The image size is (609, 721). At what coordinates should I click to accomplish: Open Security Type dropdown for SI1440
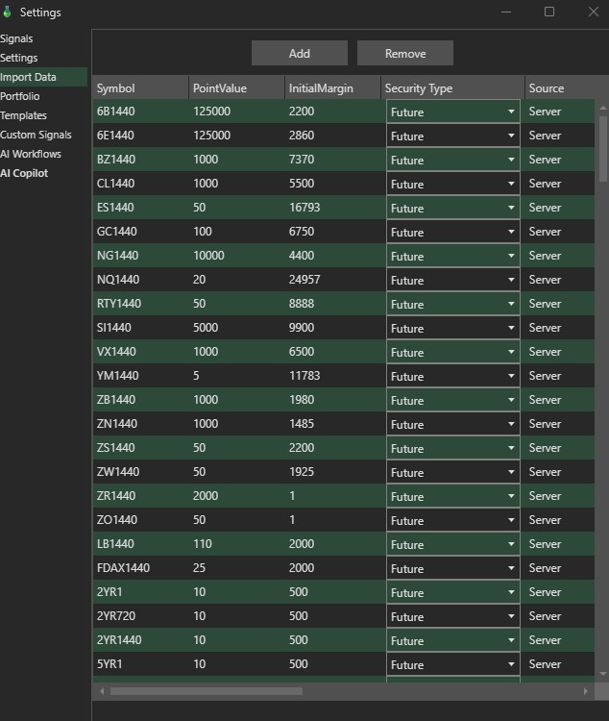[452, 328]
